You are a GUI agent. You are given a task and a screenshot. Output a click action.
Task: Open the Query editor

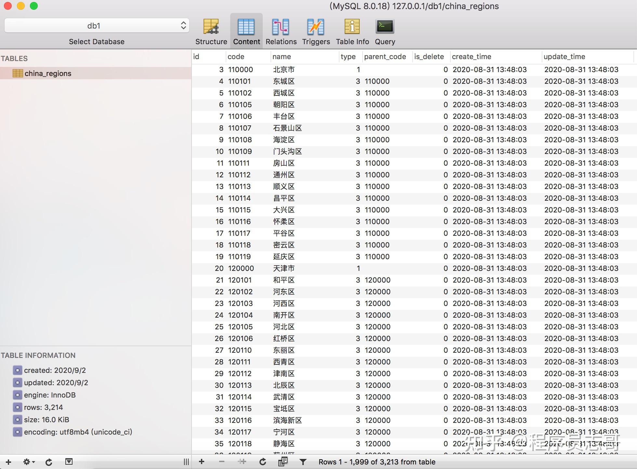tap(385, 32)
